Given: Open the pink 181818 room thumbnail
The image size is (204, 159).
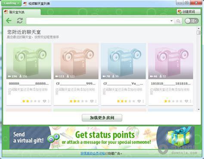Looking at the screenshot, I should pos(170,61).
